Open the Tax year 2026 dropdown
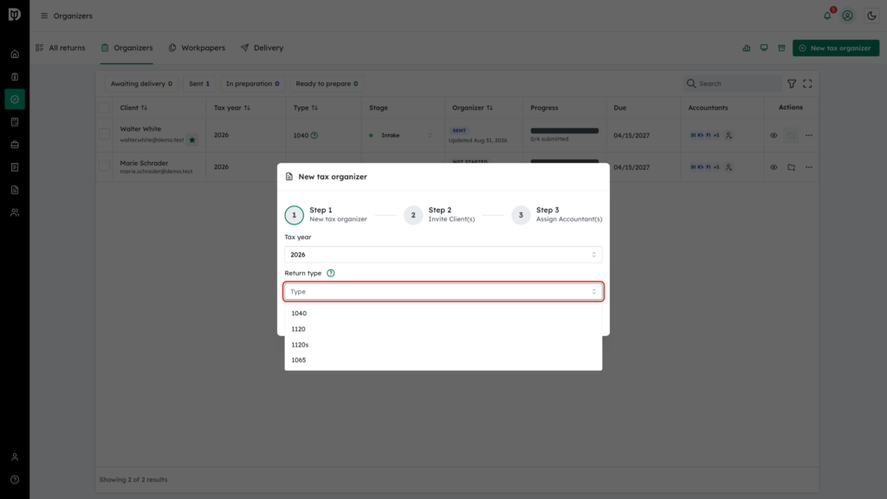Image resolution: width=887 pixels, height=499 pixels. click(443, 255)
